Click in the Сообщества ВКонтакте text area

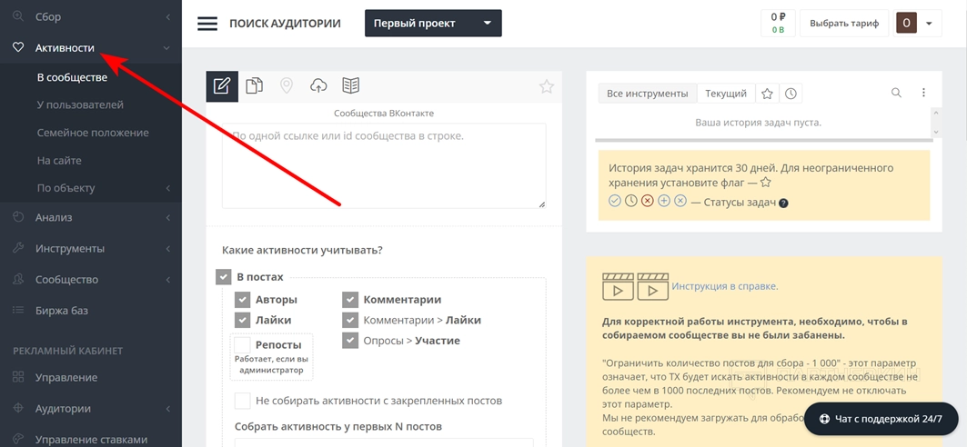pyautogui.click(x=384, y=165)
